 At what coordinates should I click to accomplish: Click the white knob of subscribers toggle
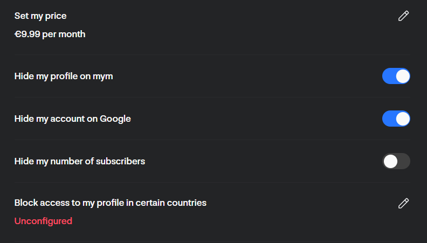pyautogui.click(x=390, y=161)
